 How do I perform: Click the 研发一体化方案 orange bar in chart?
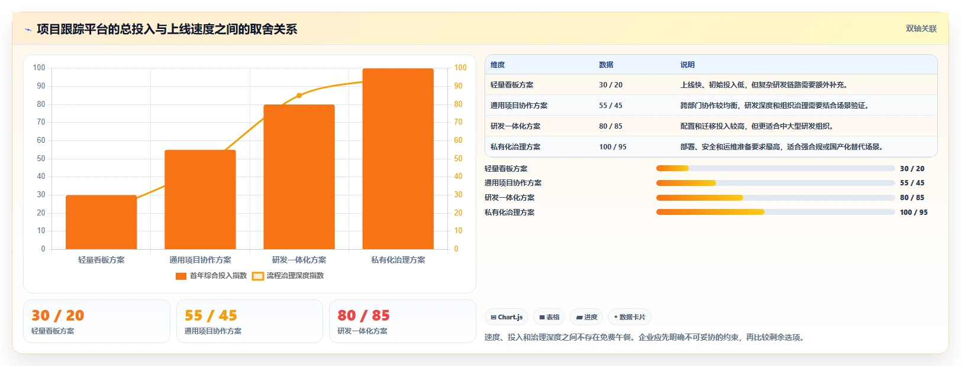tap(299, 177)
